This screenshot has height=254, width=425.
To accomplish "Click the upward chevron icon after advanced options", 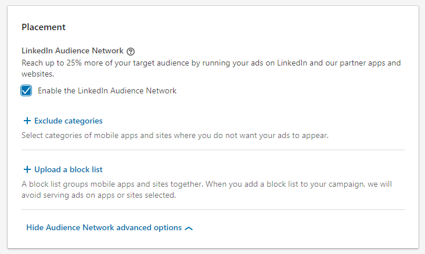I will click(188, 228).
